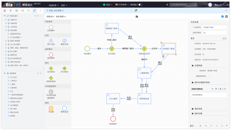Refresh the 流程处理角色 list

click(225, 89)
